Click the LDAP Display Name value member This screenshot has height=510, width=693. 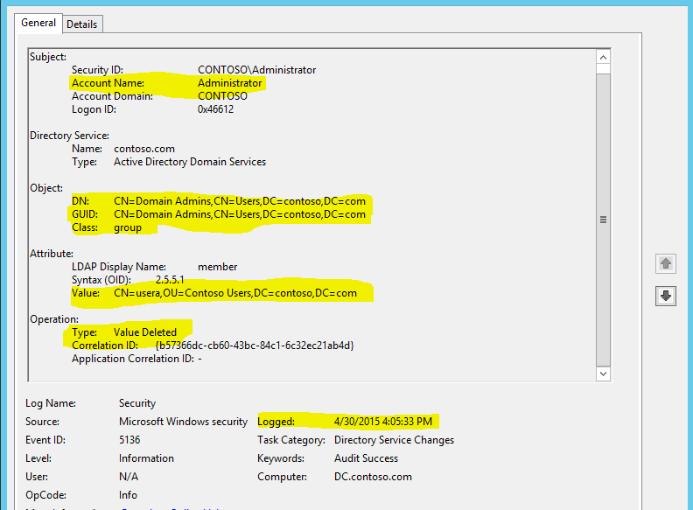pos(218,267)
